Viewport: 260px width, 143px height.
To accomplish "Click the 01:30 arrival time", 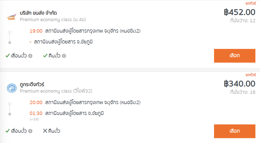I will [x=36, y=113].
